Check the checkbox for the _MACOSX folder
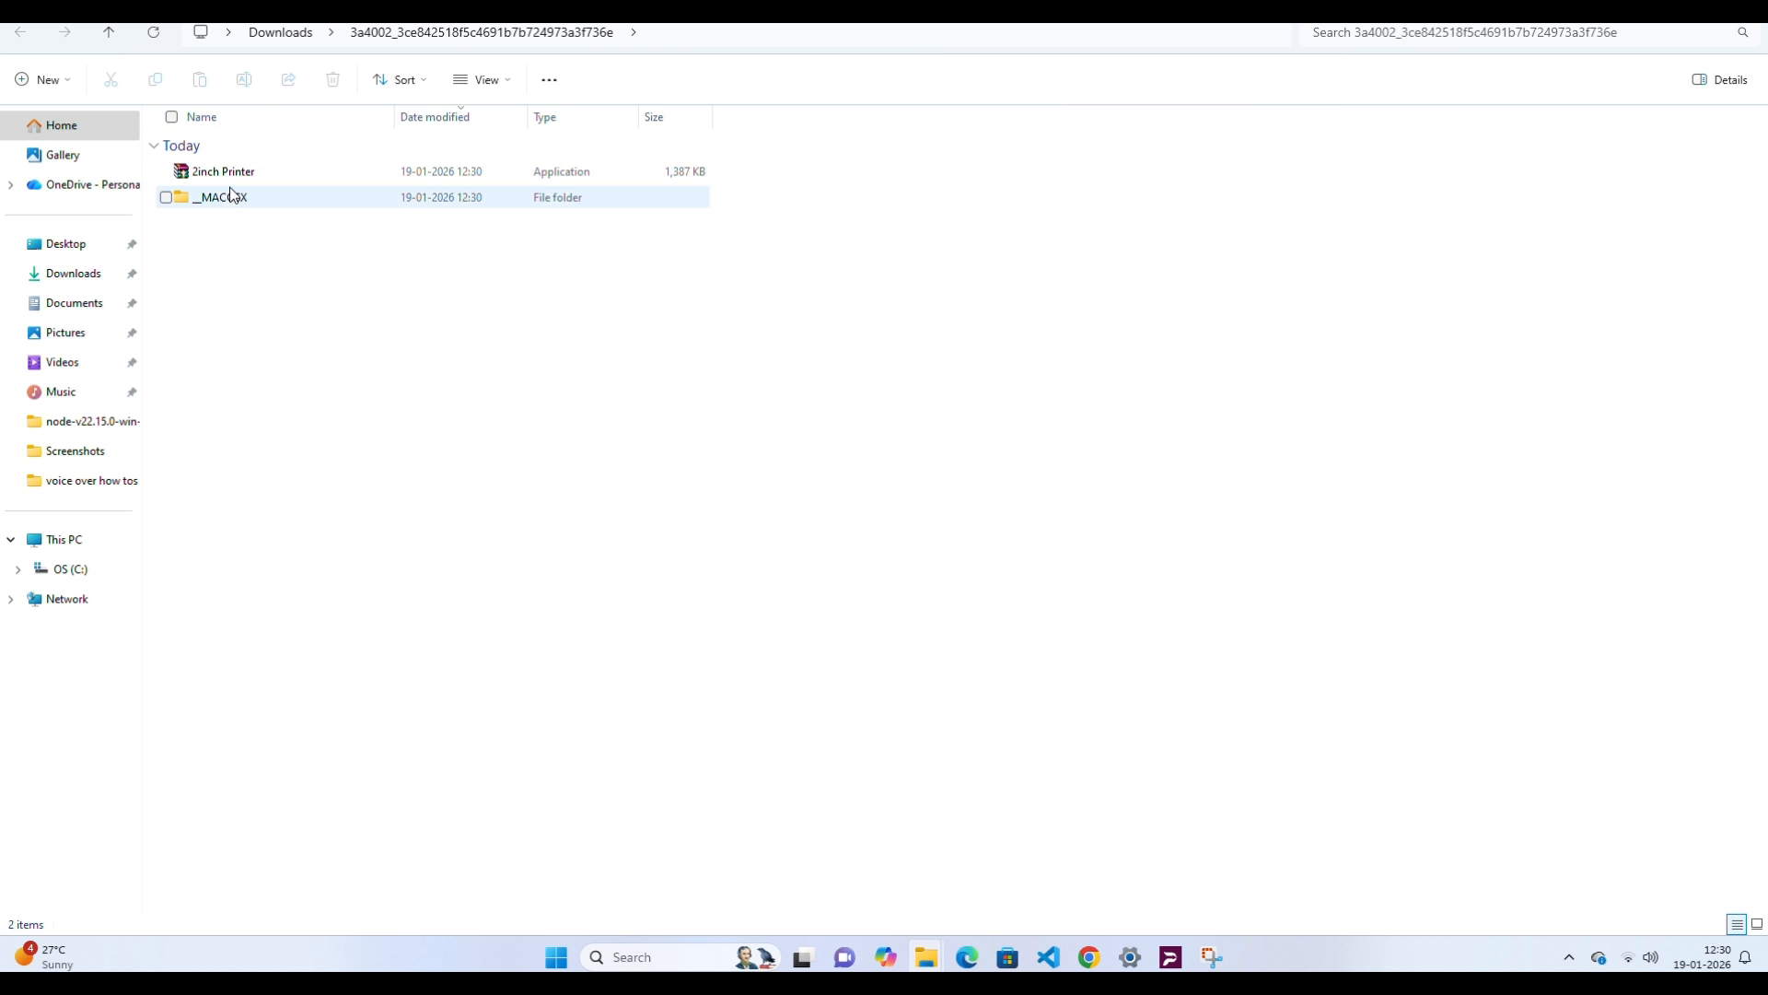 167,197
